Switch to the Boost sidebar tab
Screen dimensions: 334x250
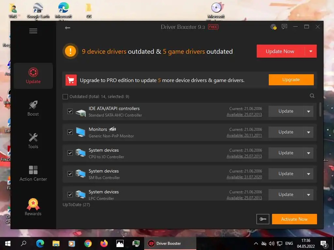(x=33, y=108)
